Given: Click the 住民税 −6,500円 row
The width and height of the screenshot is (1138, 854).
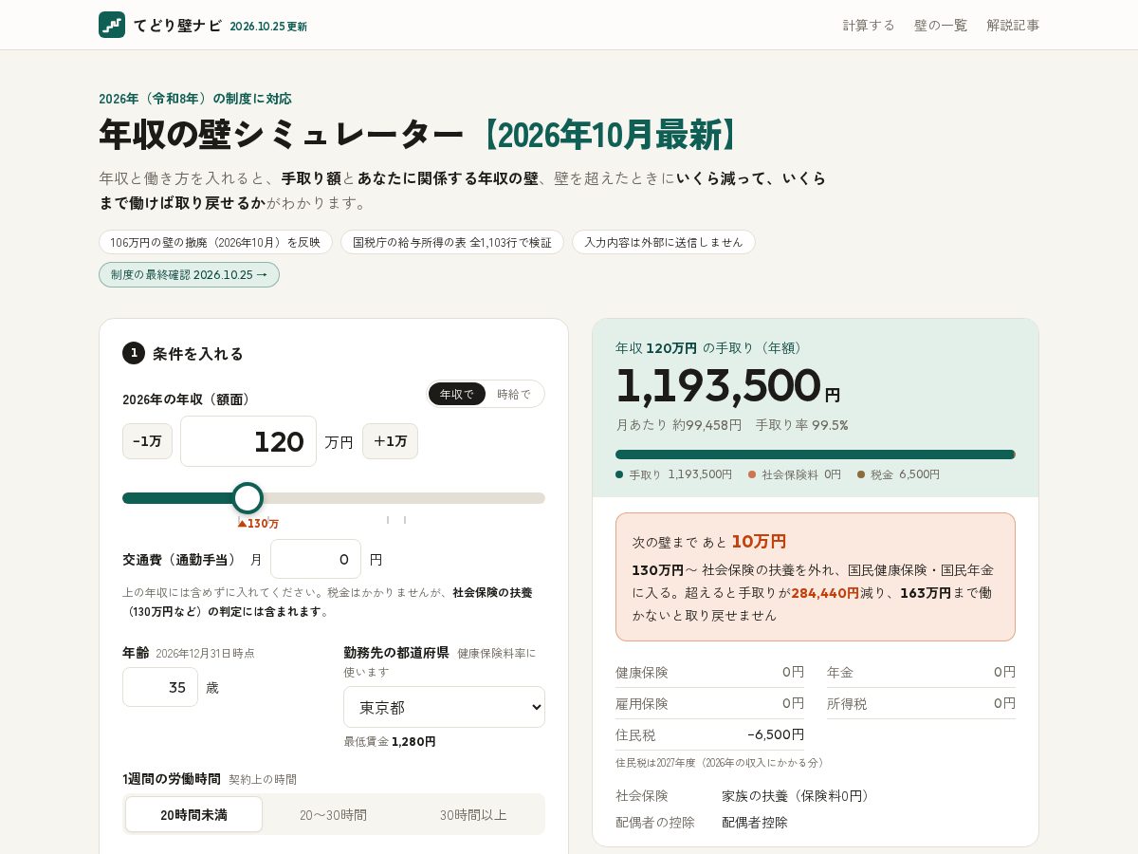Looking at the screenshot, I should pyautogui.click(x=709, y=734).
